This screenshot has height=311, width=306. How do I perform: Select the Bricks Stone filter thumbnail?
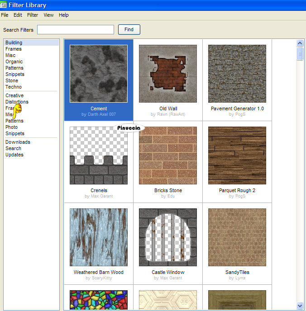tap(168, 155)
